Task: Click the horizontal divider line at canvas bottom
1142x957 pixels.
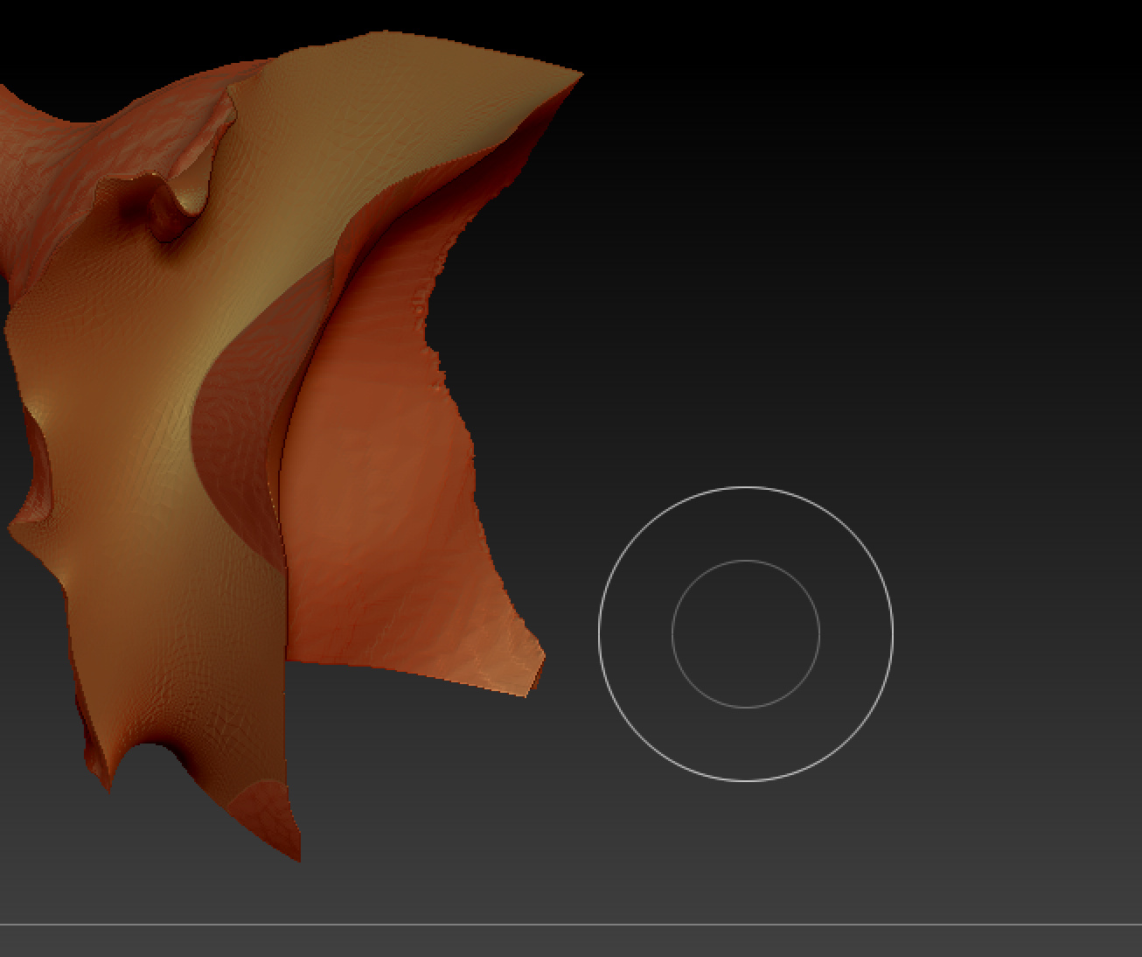Action: click(571, 924)
